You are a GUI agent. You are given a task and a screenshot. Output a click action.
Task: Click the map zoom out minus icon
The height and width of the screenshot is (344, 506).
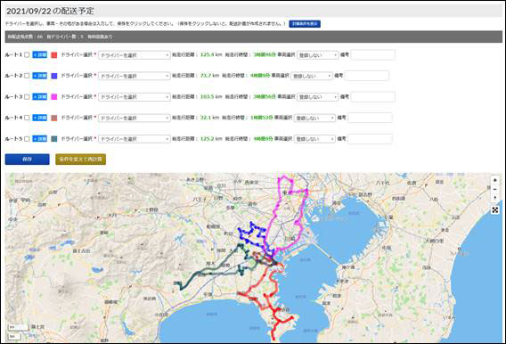point(495,189)
